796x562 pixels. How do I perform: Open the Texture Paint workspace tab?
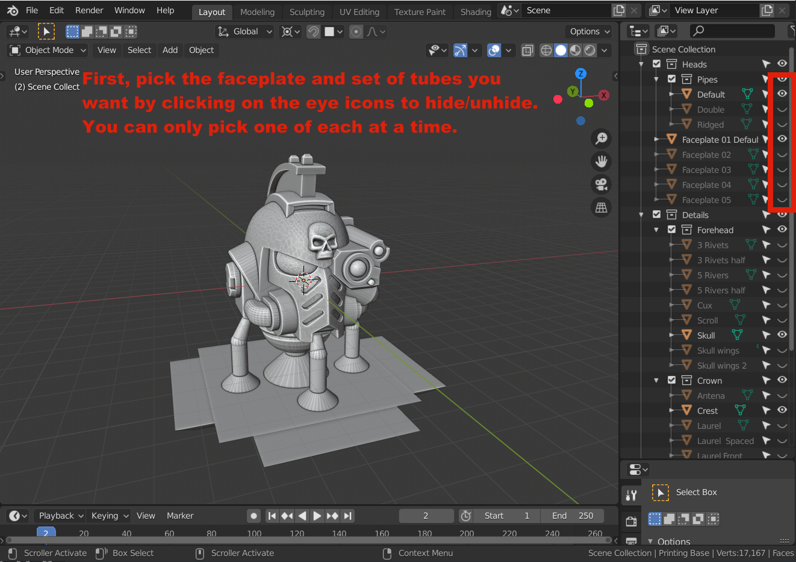pyautogui.click(x=420, y=11)
